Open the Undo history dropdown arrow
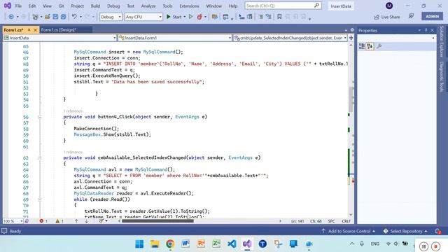The image size is (448, 252). 80,17
